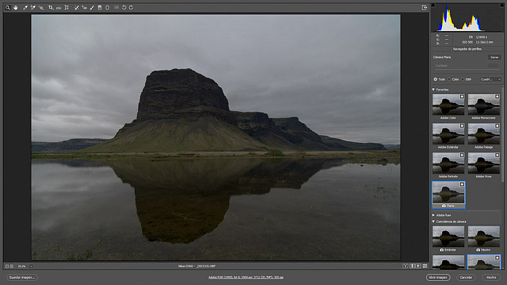Click the Cantidad amount slider

(x=467, y=68)
